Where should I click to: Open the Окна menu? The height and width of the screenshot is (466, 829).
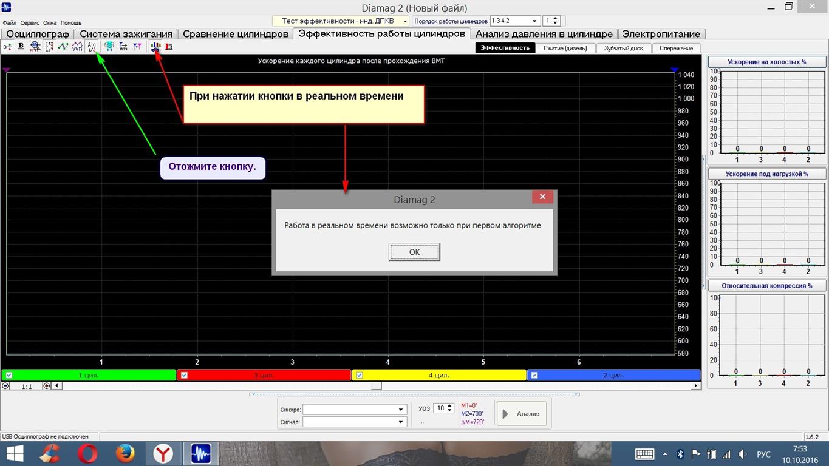point(50,23)
